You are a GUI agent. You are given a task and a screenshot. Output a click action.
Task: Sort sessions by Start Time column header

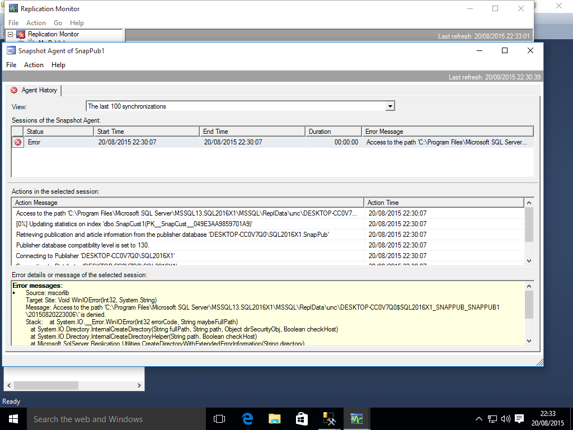146,132
